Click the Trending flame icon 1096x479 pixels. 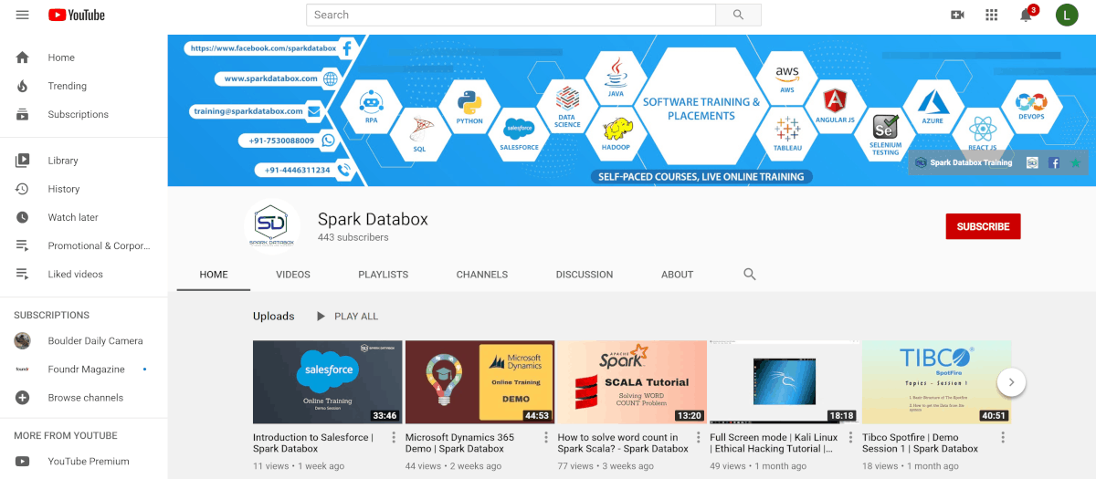click(x=23, y=86)
